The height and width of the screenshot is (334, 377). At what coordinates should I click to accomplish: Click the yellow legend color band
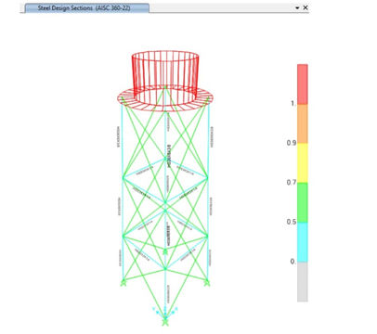(x=303, y=163)
